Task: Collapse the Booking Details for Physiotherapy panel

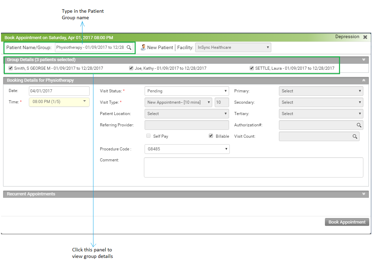Action: [363, 80]
